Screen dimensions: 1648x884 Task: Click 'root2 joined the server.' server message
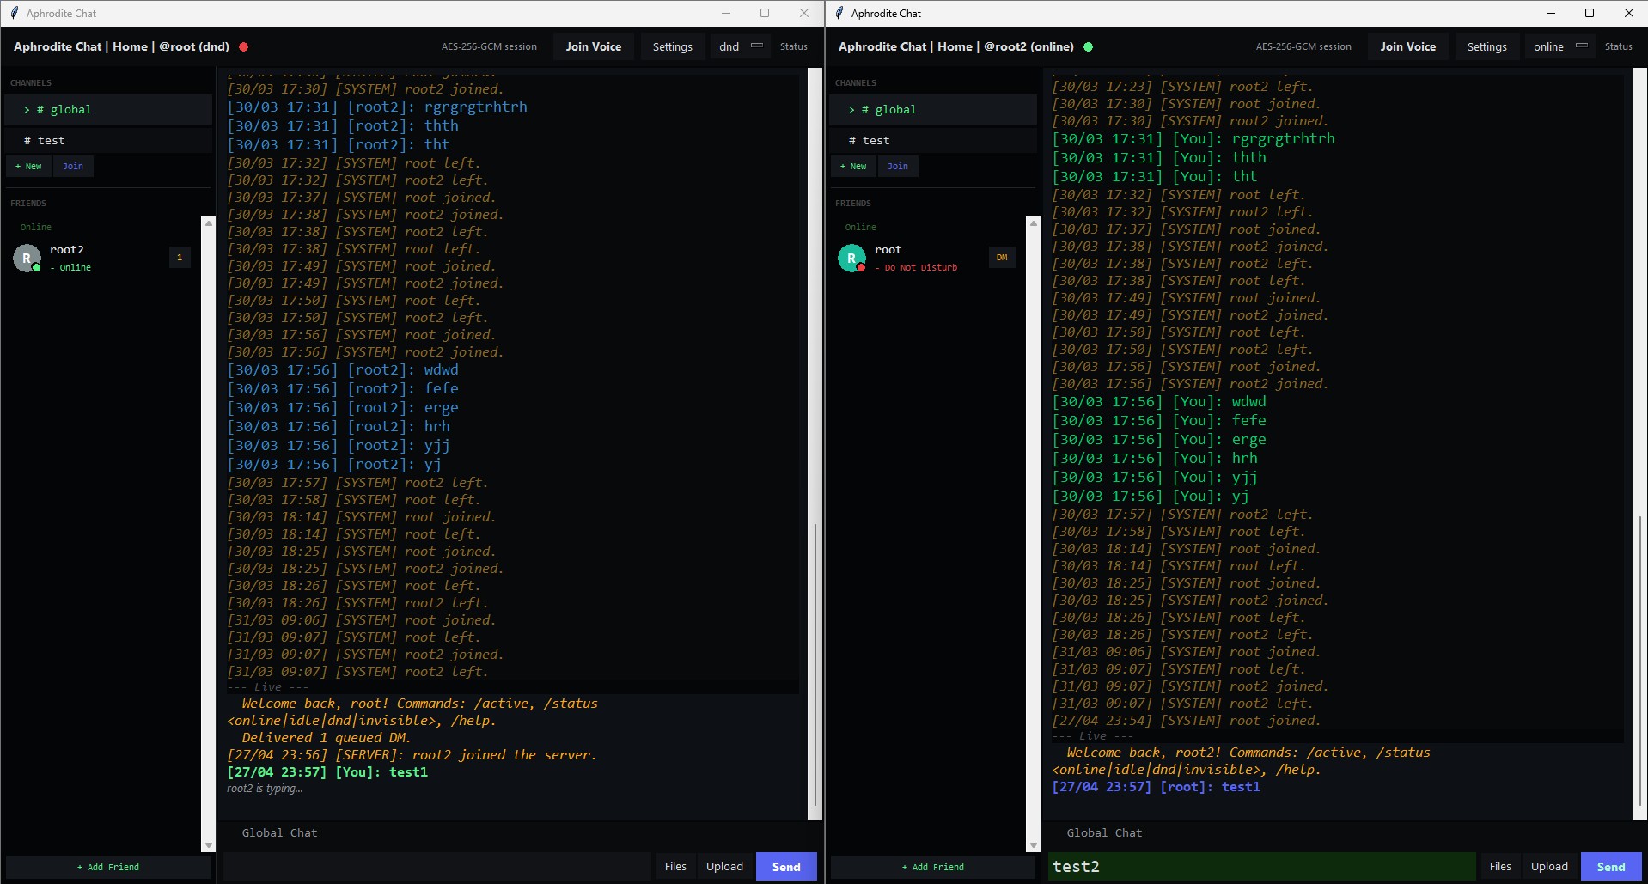(412, 755)
